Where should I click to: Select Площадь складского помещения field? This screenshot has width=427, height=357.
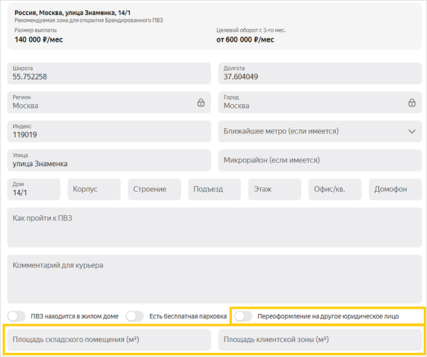[x=109, y=339]
